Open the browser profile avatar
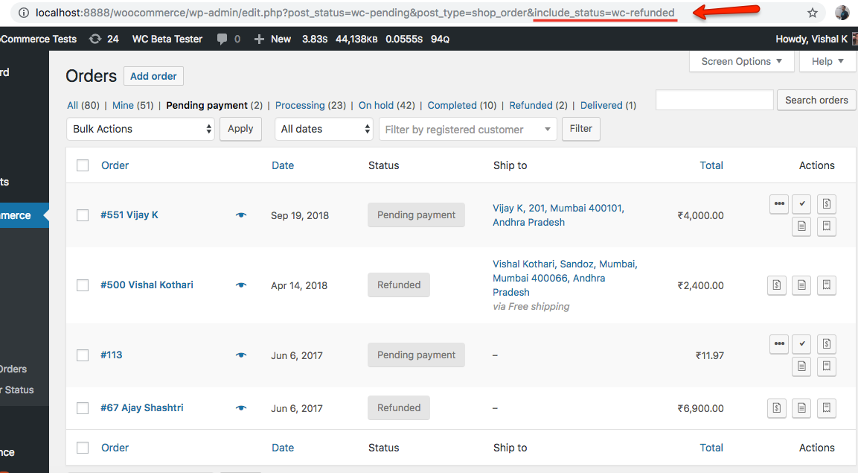 click(x=842, y=13)
